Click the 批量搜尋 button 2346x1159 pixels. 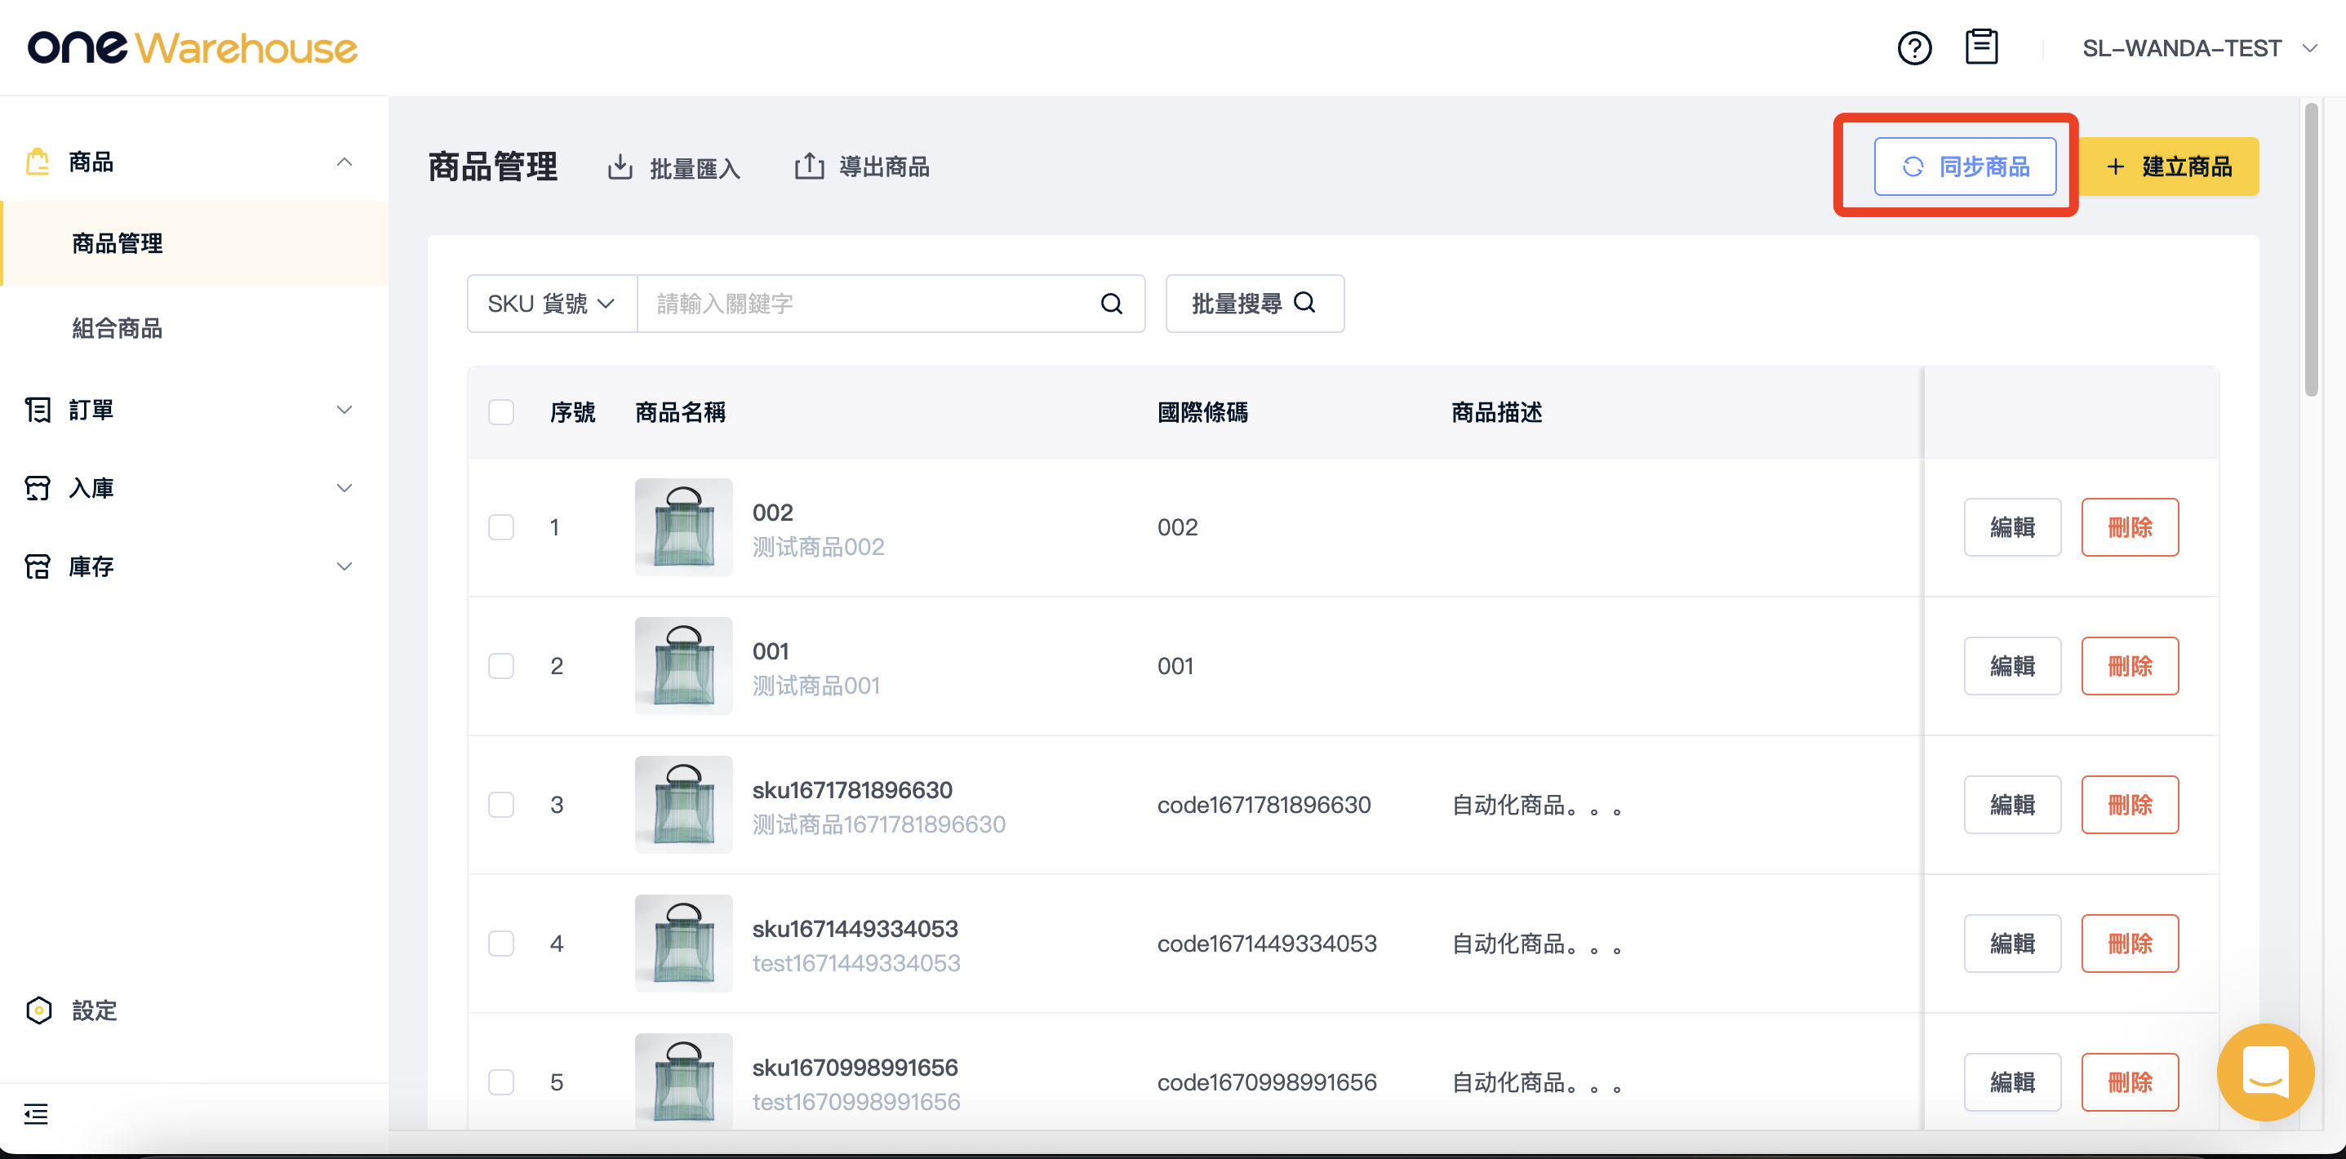pos(1255,304)
